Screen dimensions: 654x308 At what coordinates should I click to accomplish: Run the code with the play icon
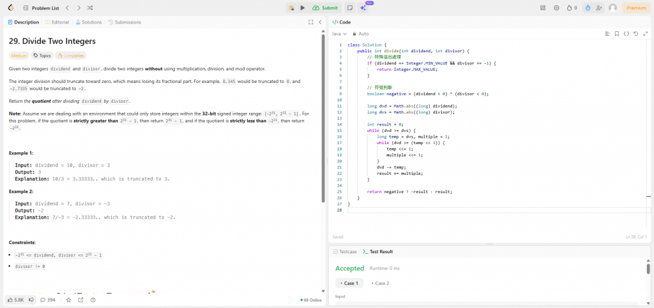point(303,8)
